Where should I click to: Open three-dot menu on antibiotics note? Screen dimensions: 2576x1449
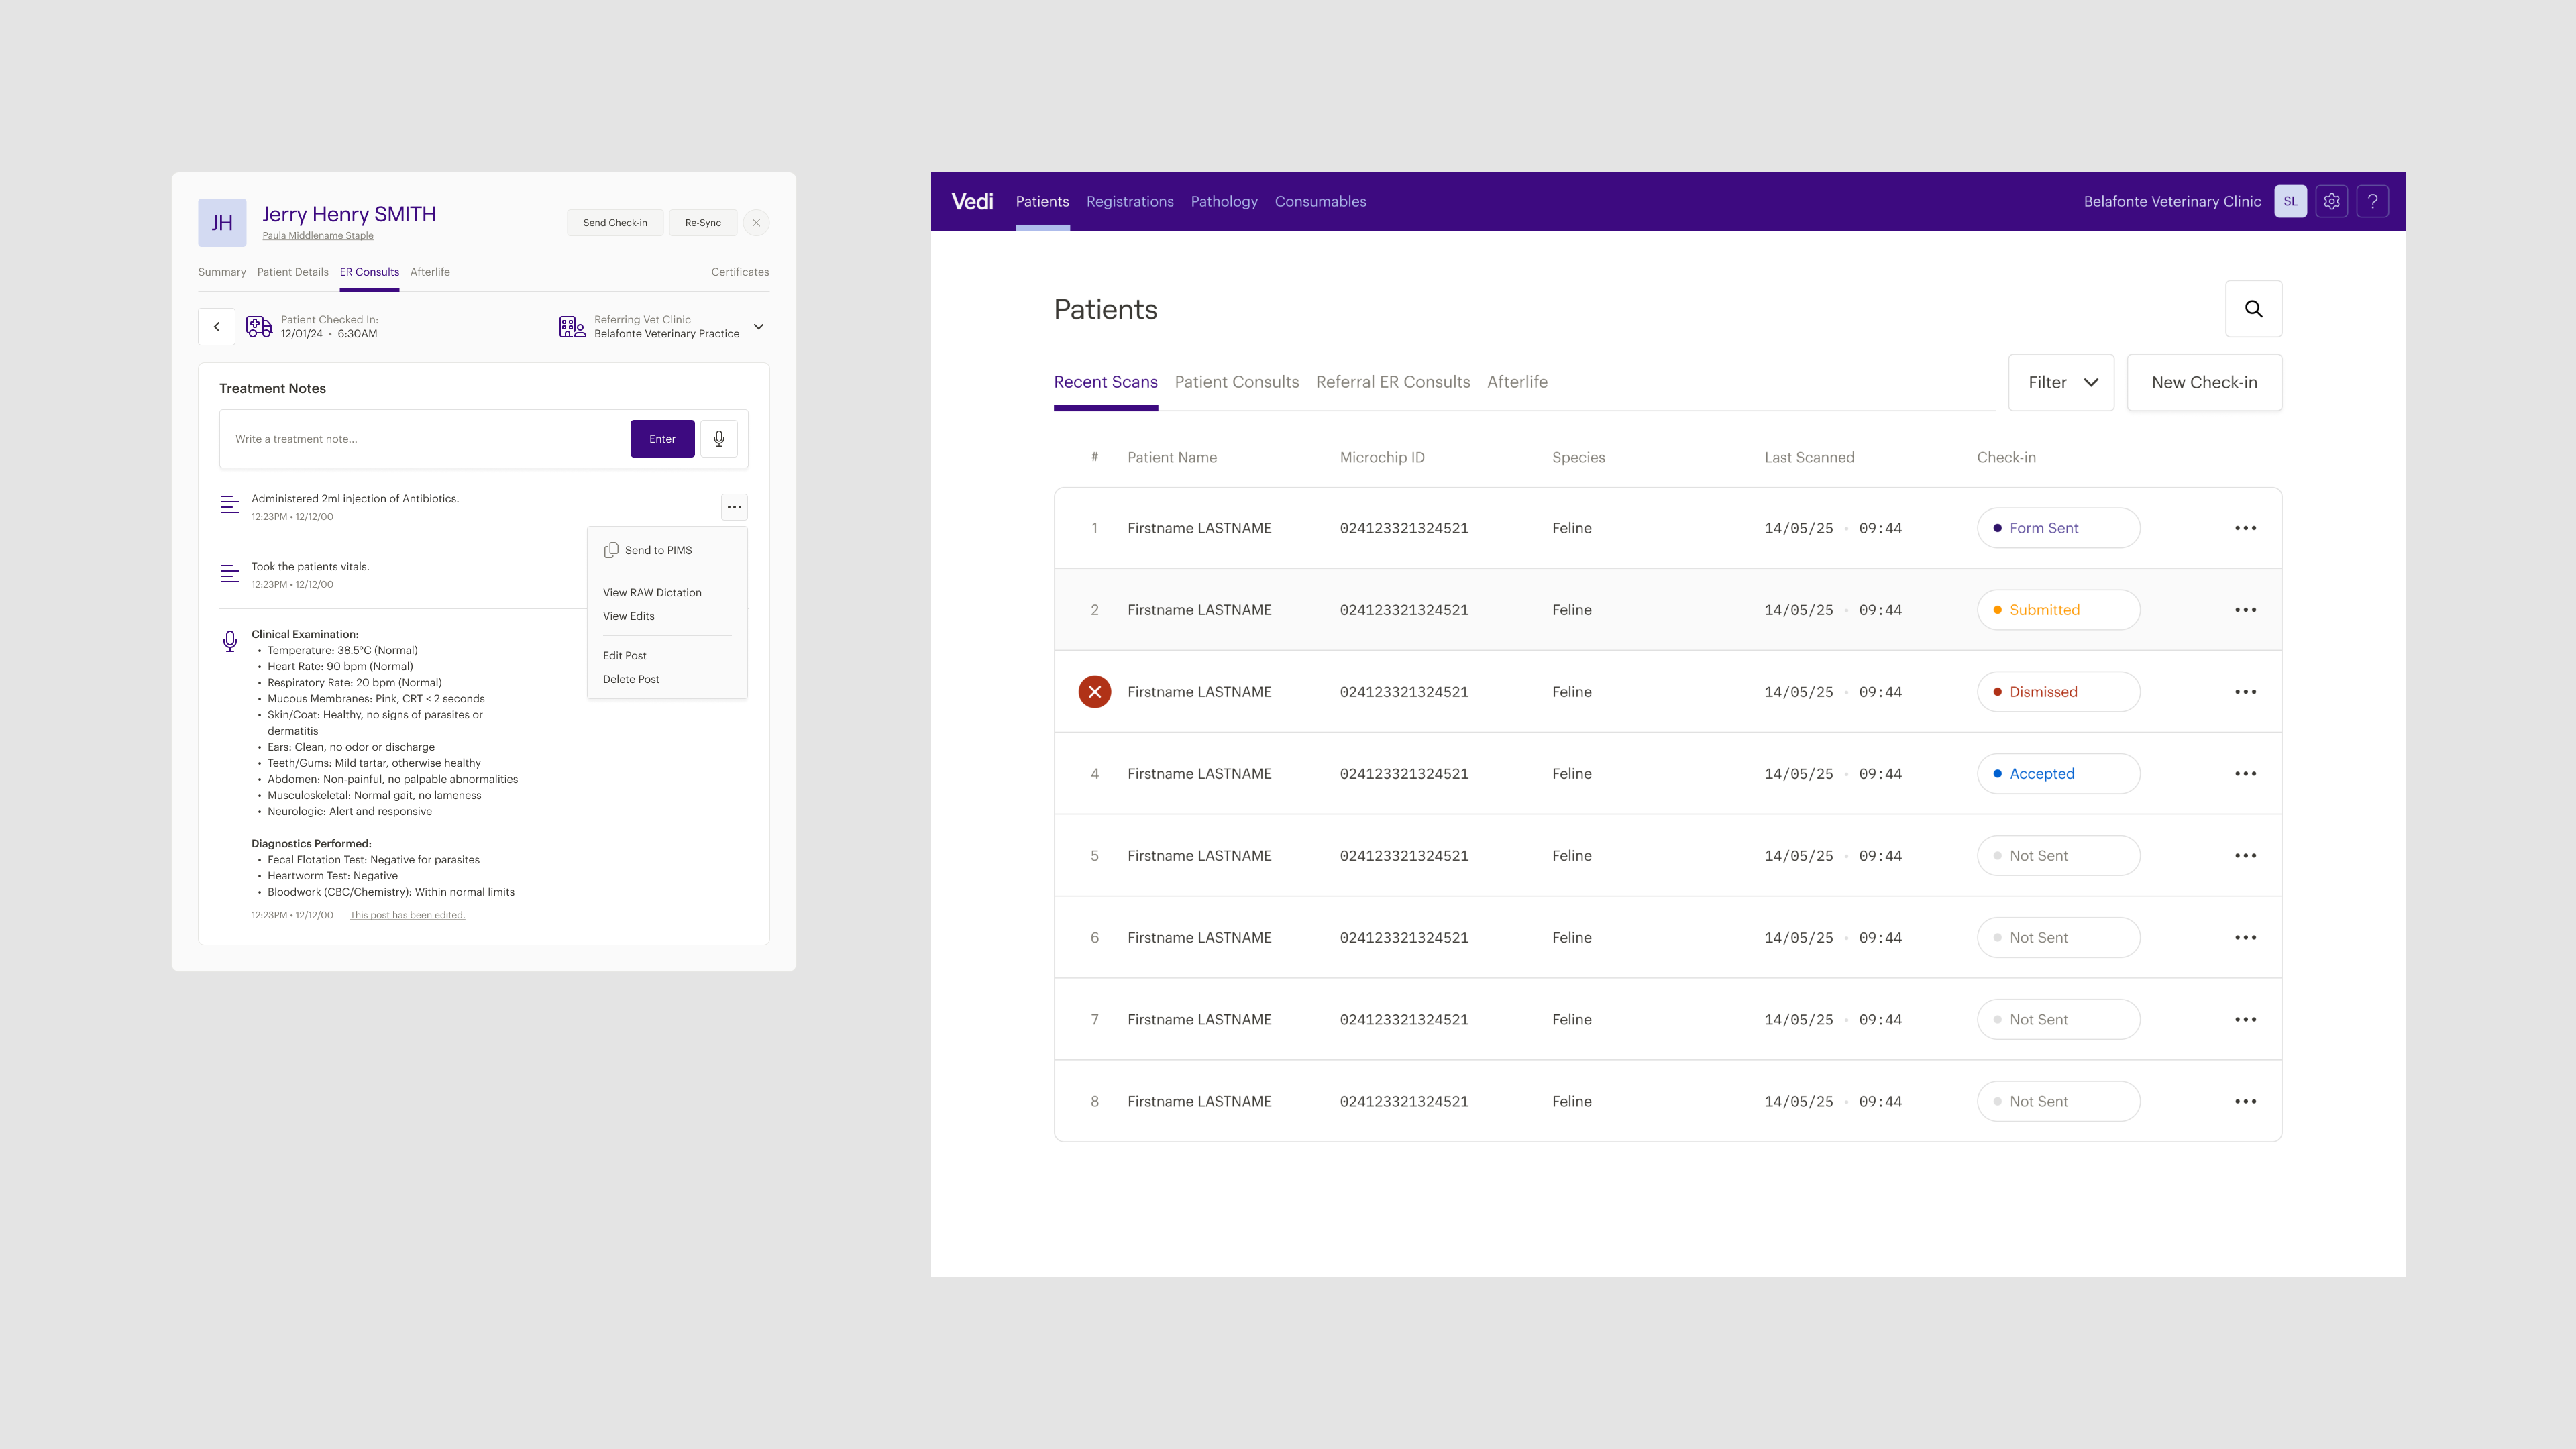[734, 507]
